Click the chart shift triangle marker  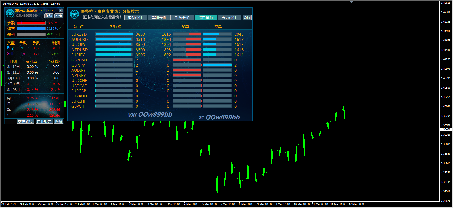(x=351, y=2)
